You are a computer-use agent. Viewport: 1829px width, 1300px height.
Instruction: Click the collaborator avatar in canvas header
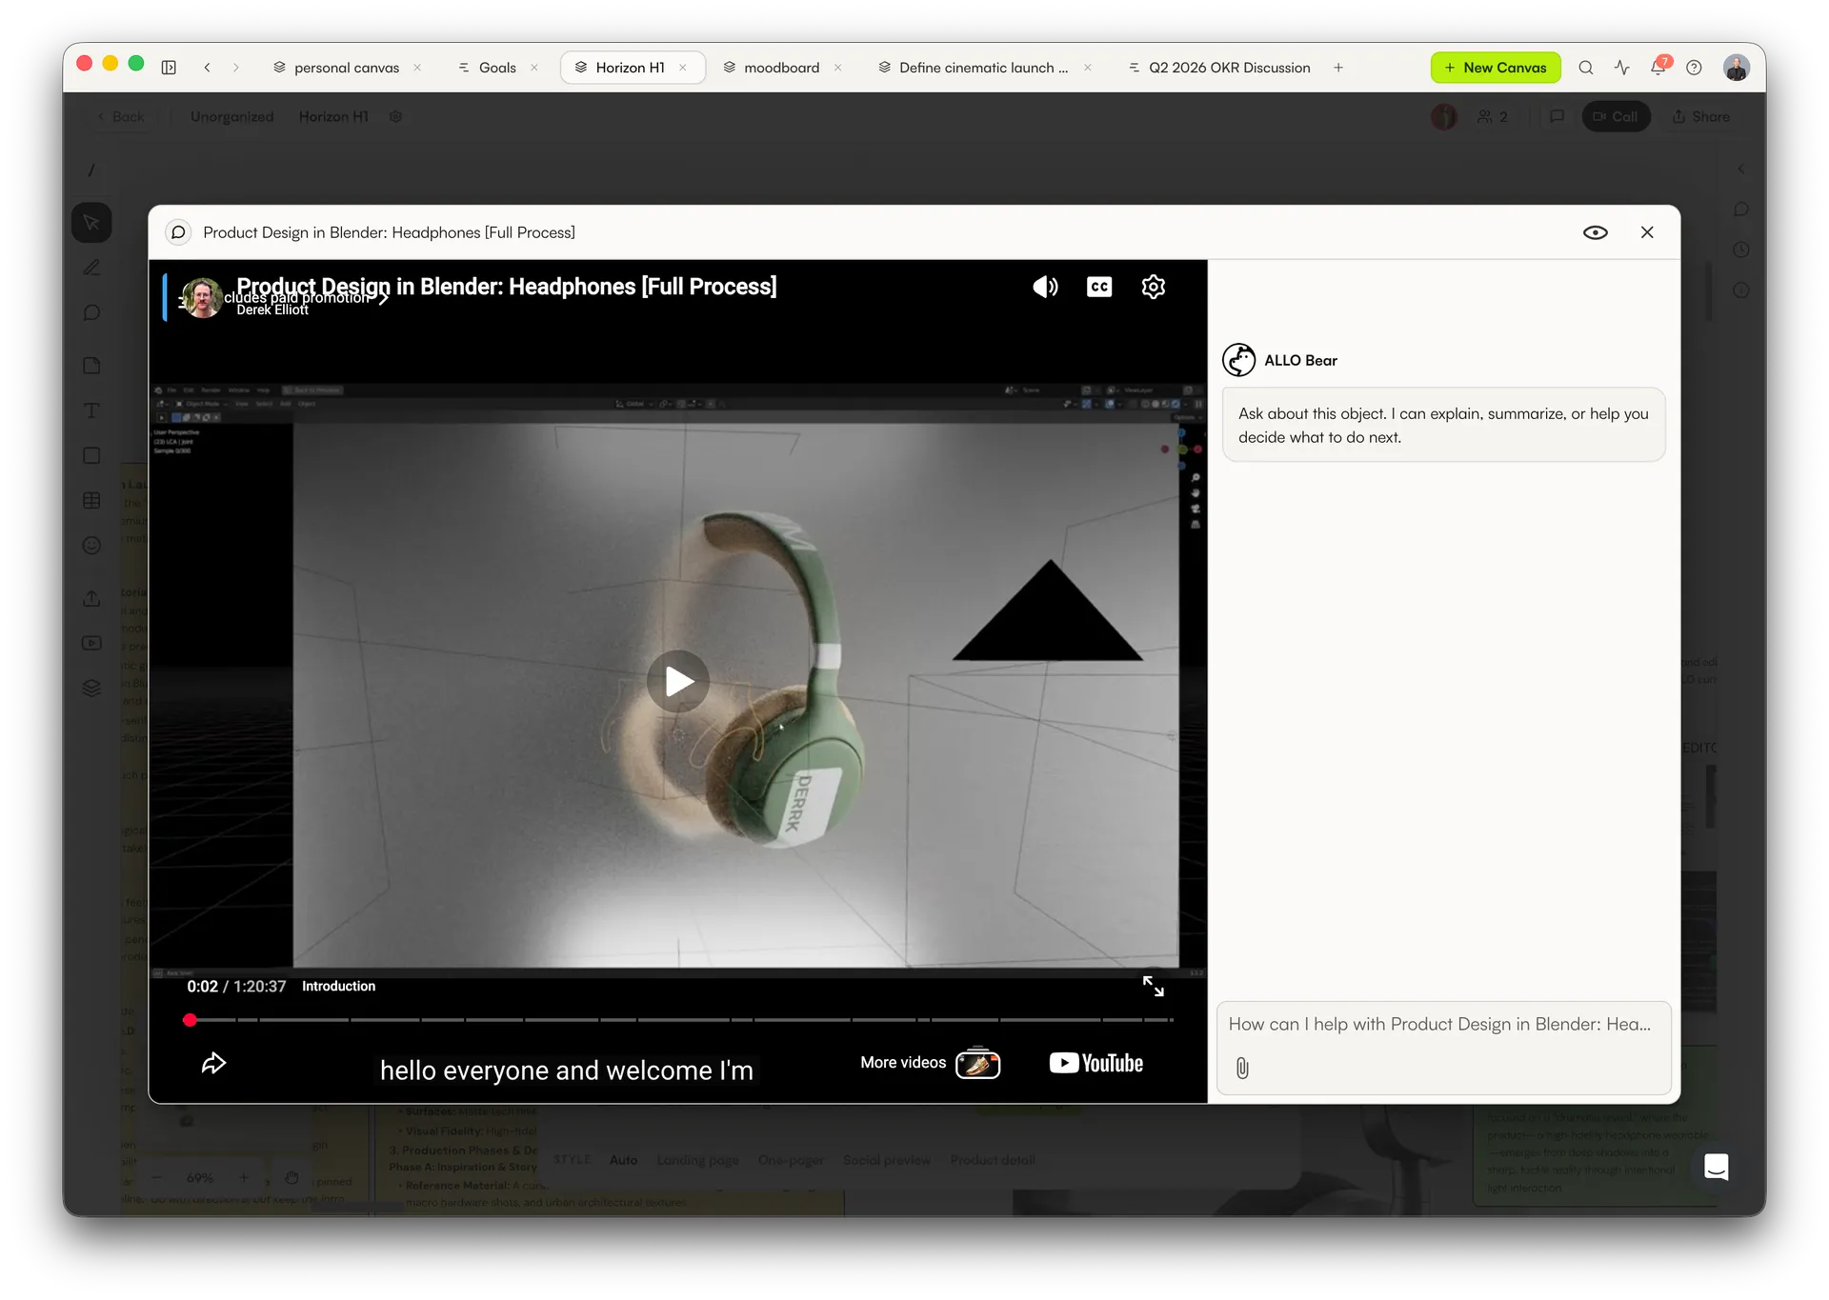(1444, 116)
